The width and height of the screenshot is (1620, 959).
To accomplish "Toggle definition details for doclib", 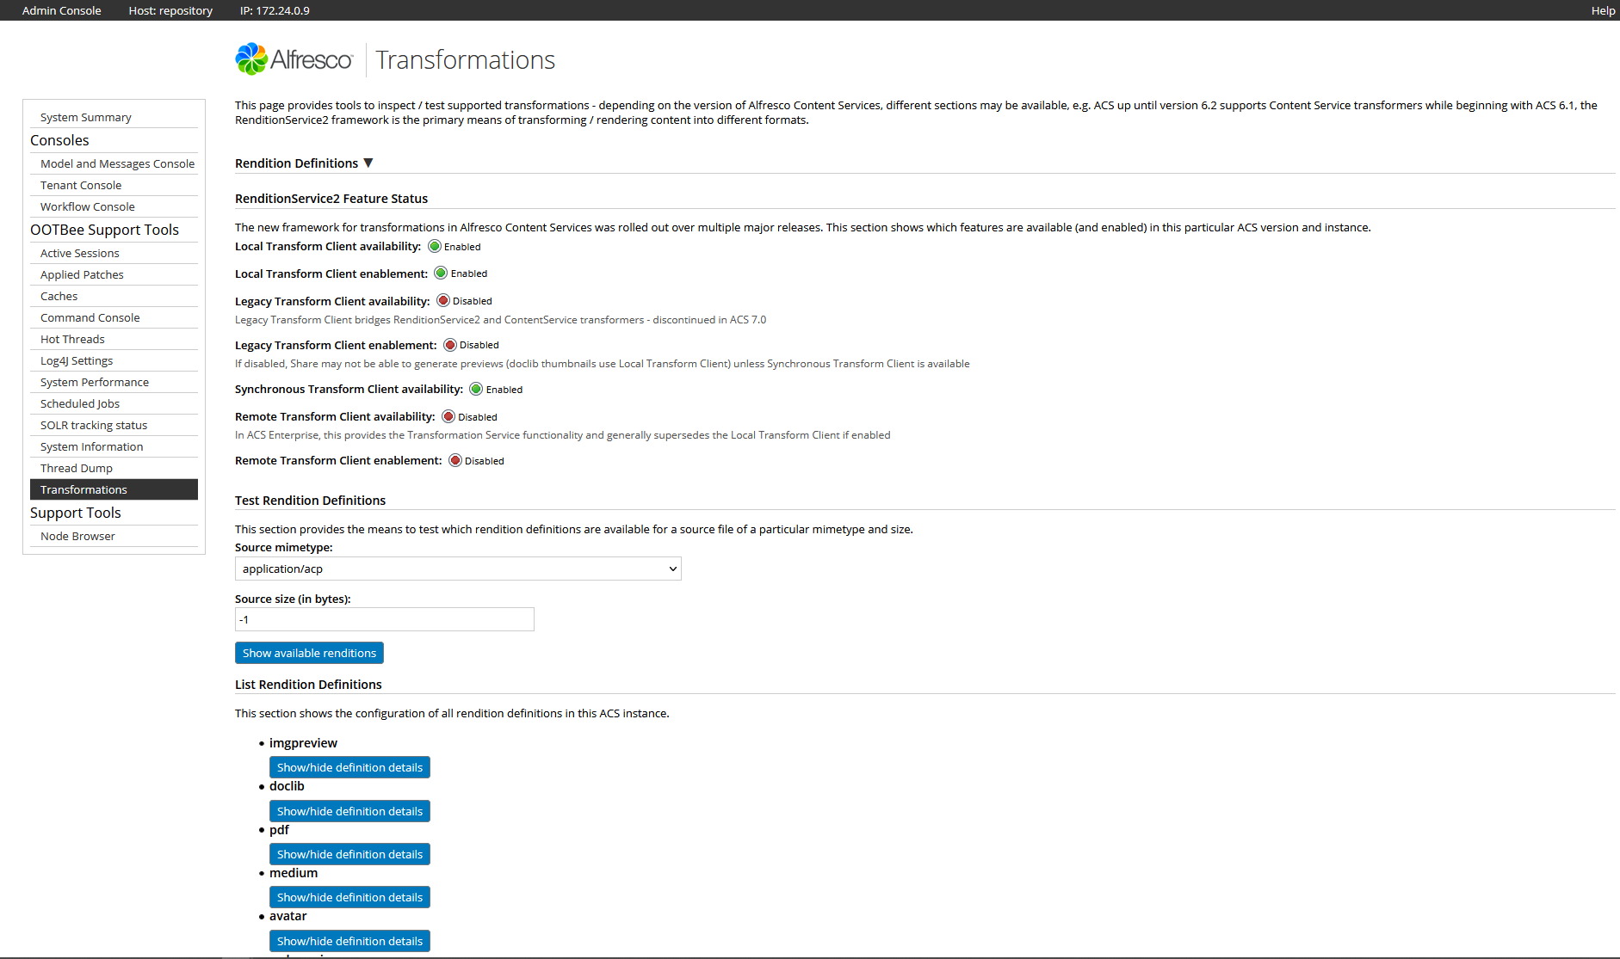I will coord(349,811).
